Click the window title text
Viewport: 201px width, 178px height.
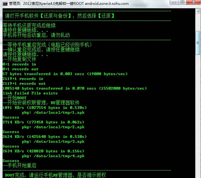point(69,4)
